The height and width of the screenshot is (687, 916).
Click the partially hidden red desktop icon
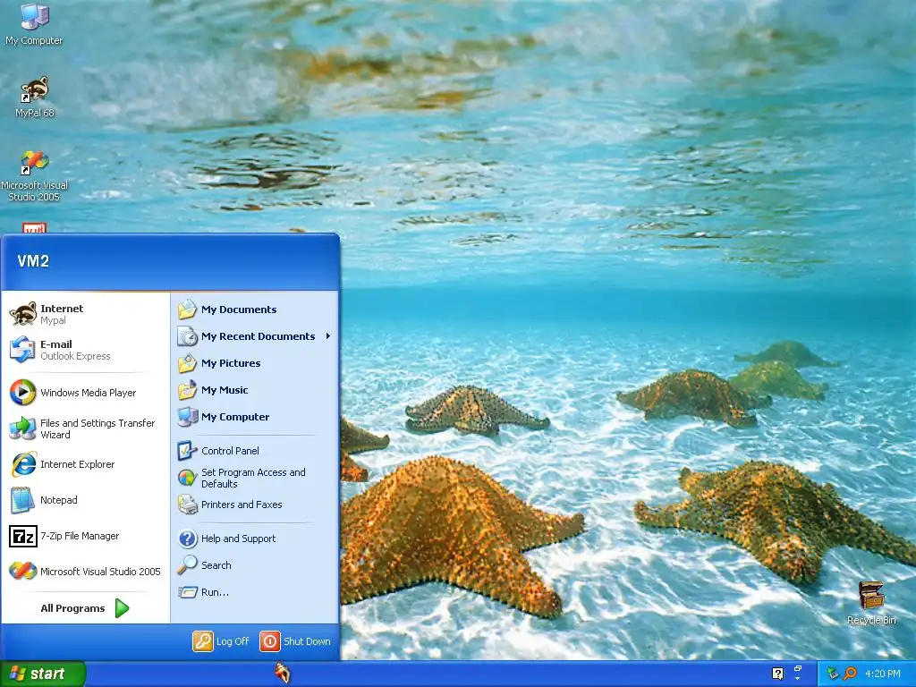[35, 228]
